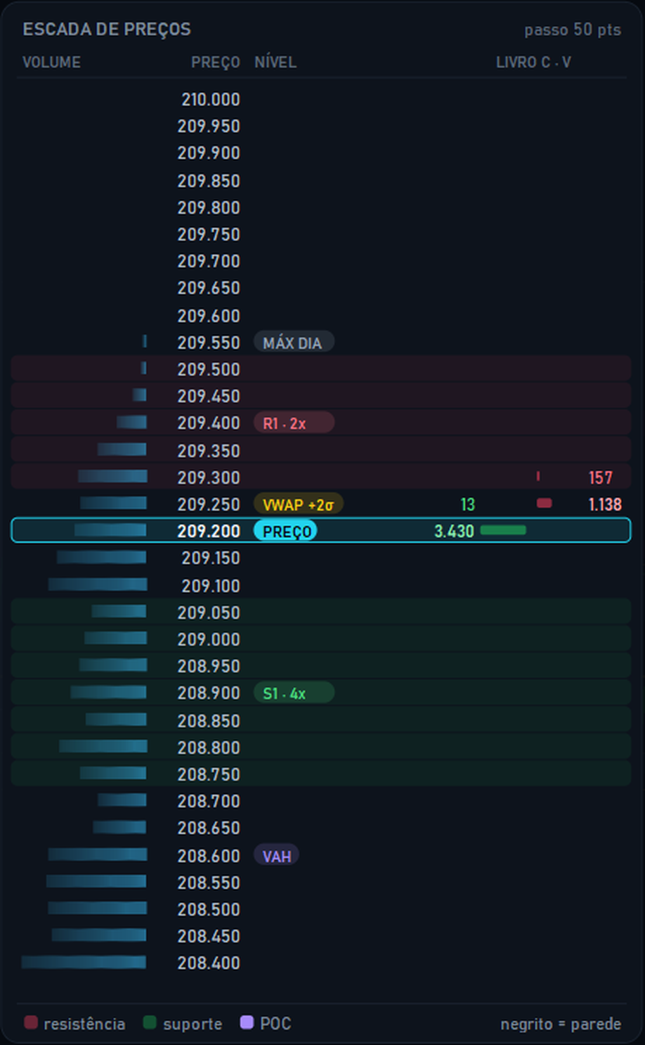This screenshot has width=645, height=1045.
Task: Click the red ask bar beside 1.138
Action: click(544, 504)
